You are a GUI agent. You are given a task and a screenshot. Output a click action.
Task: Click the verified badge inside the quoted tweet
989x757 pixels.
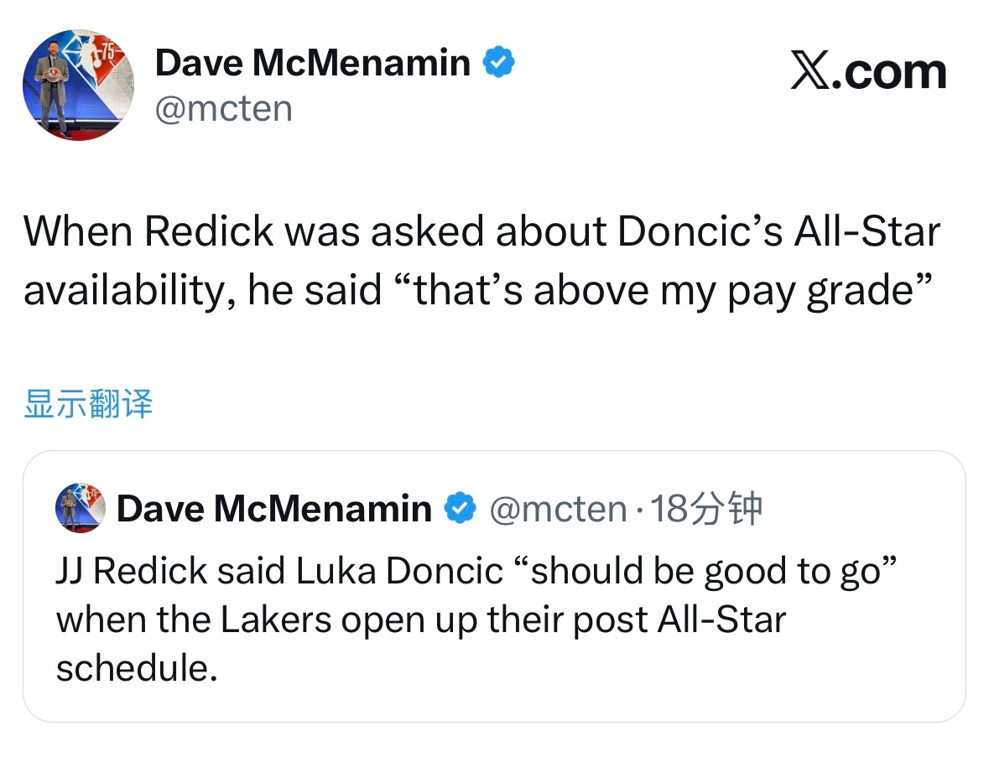(460, 508)
